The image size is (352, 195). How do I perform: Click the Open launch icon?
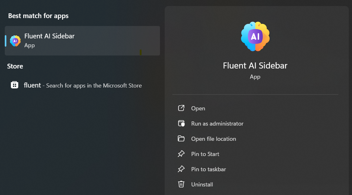click(181, 108)
